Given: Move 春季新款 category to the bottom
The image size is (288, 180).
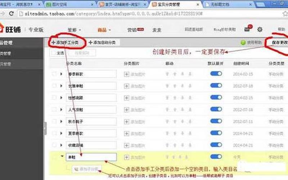Looking at the screenshot, I should click(190, 74).
